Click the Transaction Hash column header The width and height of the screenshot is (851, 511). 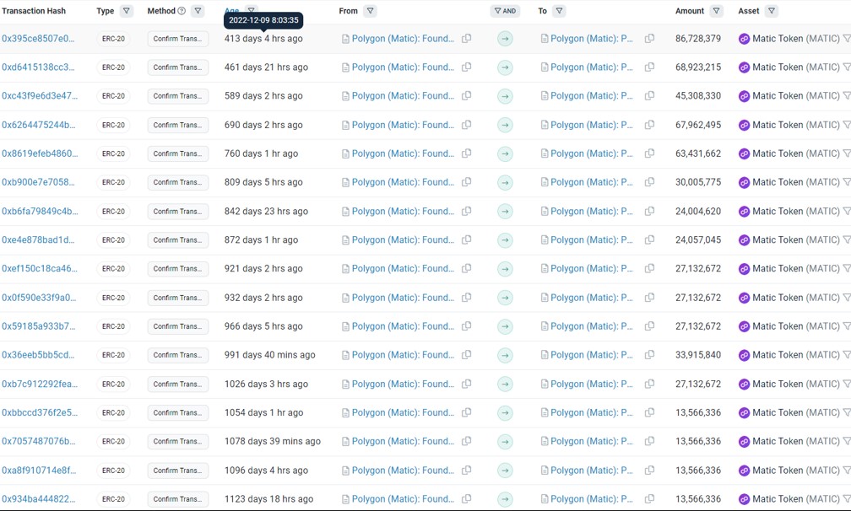pyautogui.click(x=34, y=11)
